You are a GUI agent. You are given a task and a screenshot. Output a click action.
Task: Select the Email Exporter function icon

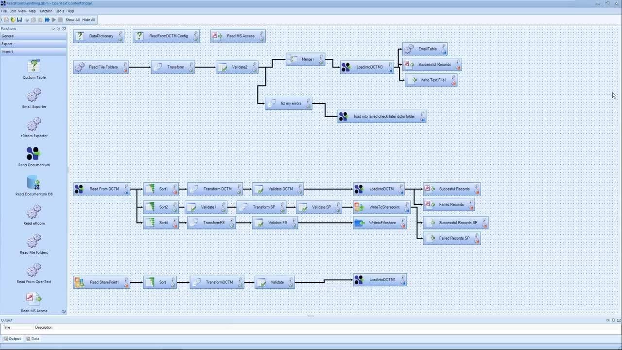tap(34, 95)
